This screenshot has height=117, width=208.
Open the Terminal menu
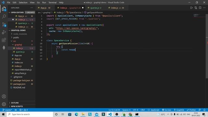click(x=52, y=2)
